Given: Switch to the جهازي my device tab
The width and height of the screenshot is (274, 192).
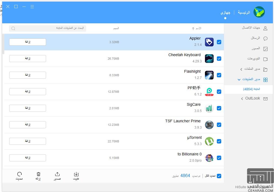Looking at the screenshot, I should point(225,12).
